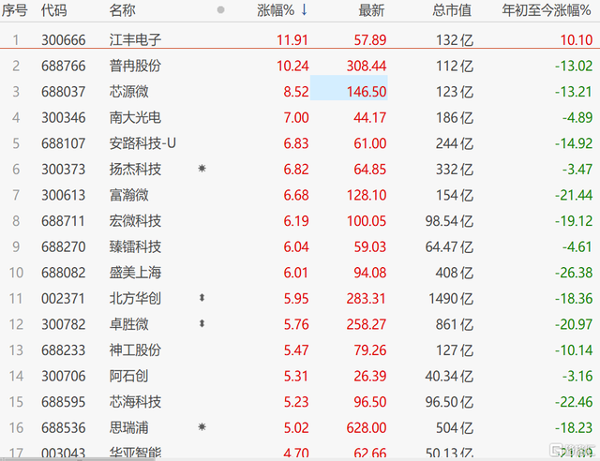This screenshot has height=461, width=600.
Task: Click the sort arrow beside 涨幅%
Action: 304,10
